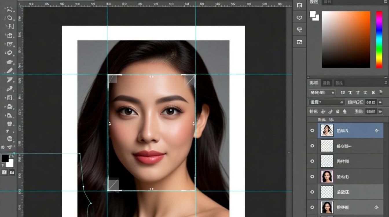The width and height of the screenshot is (389, 217).
Task: Select the fourth layer's pink-bordered portrait thumbnail
Action: click(x=327, y=176)
